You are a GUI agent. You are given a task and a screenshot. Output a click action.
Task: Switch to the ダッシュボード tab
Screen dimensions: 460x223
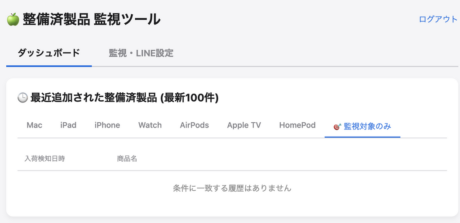click(x=49, y=53)
